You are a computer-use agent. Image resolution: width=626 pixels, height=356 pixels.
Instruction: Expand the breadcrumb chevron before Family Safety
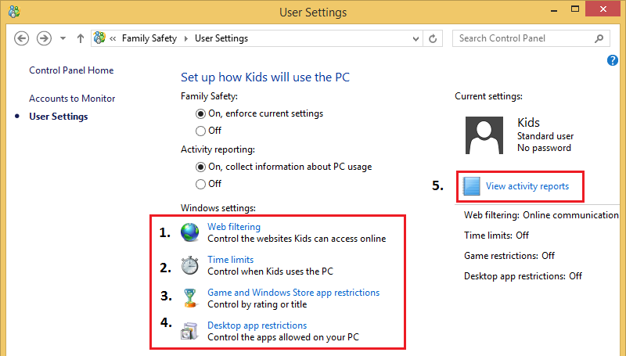click(x=114, y=38)
